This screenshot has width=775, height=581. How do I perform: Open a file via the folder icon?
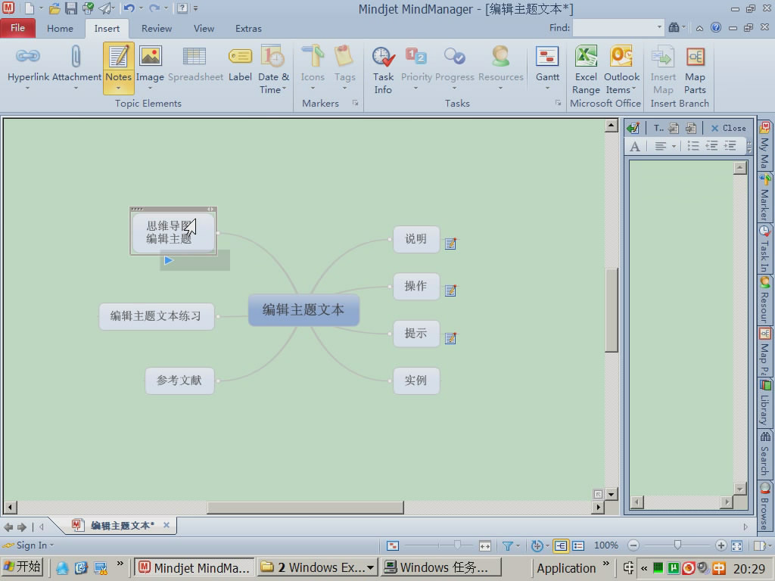[54, 8]
